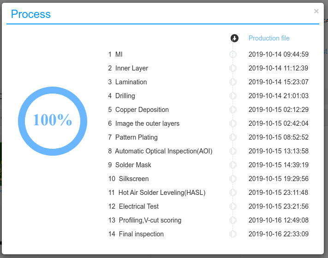Viewport: 328px width, 258px height.
Task: Click the Final inspection timestamp 2019-10-16 22:33:09
Action: pos(278,234)
